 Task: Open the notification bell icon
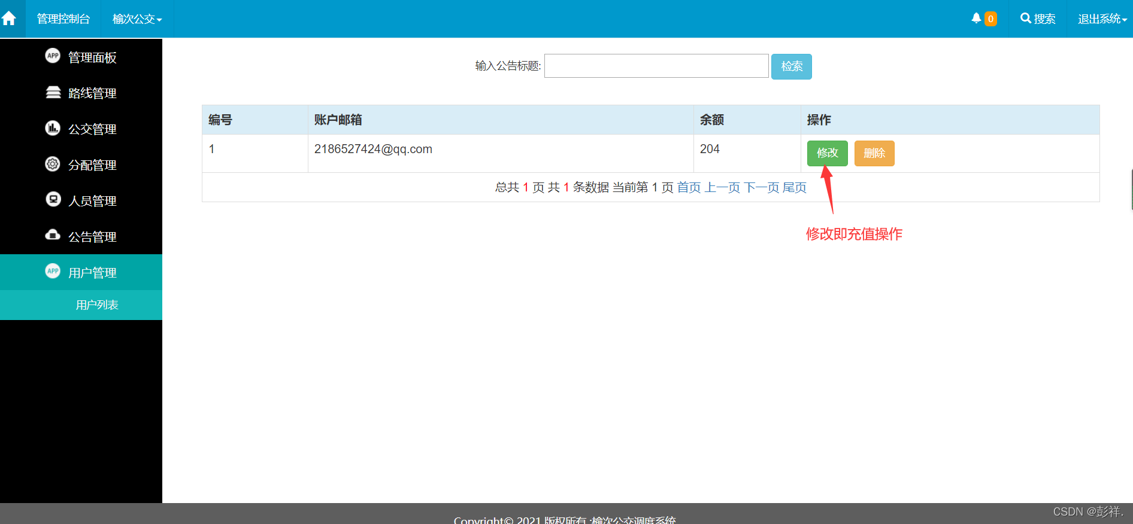click(976, 18)
